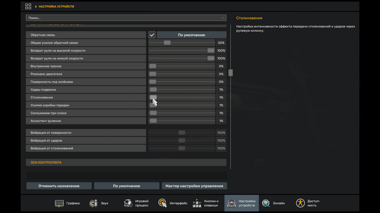Click Отменить назначение button

[59, 186]
